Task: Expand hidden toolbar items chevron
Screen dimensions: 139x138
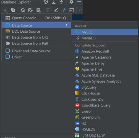Action: point(80,10)
